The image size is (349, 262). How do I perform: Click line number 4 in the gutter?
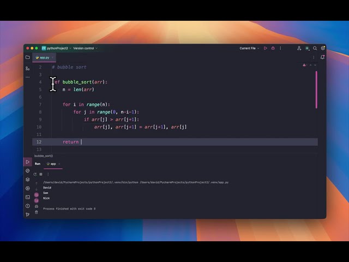40,82
